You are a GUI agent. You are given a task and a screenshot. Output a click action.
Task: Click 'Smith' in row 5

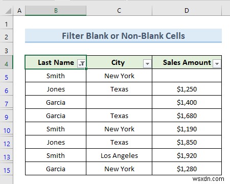[x=56, y=76]
